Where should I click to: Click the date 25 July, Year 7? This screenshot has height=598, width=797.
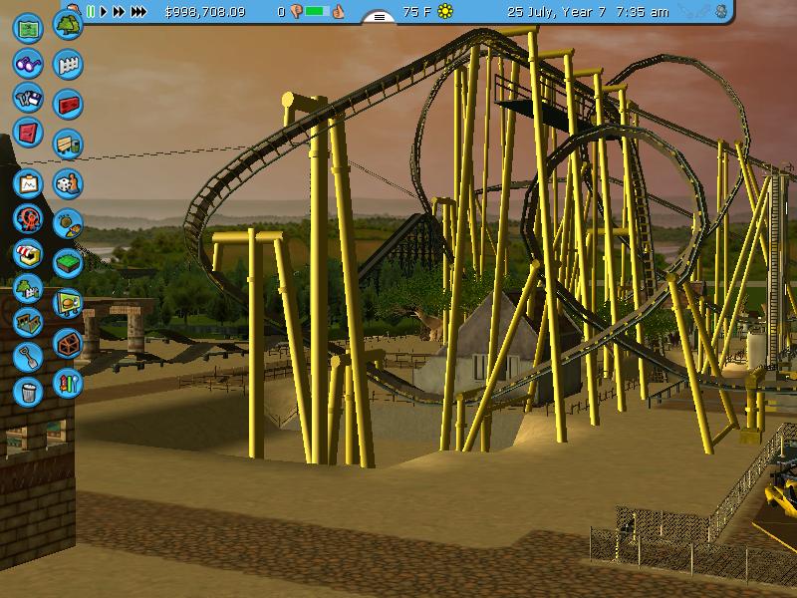click(x=557, y=12)
